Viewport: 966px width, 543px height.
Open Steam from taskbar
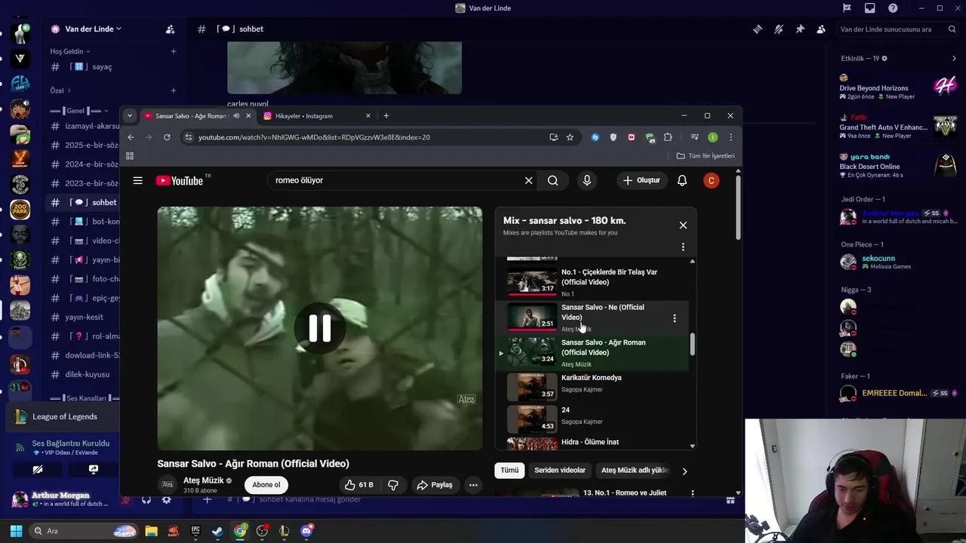pos(217,531)
